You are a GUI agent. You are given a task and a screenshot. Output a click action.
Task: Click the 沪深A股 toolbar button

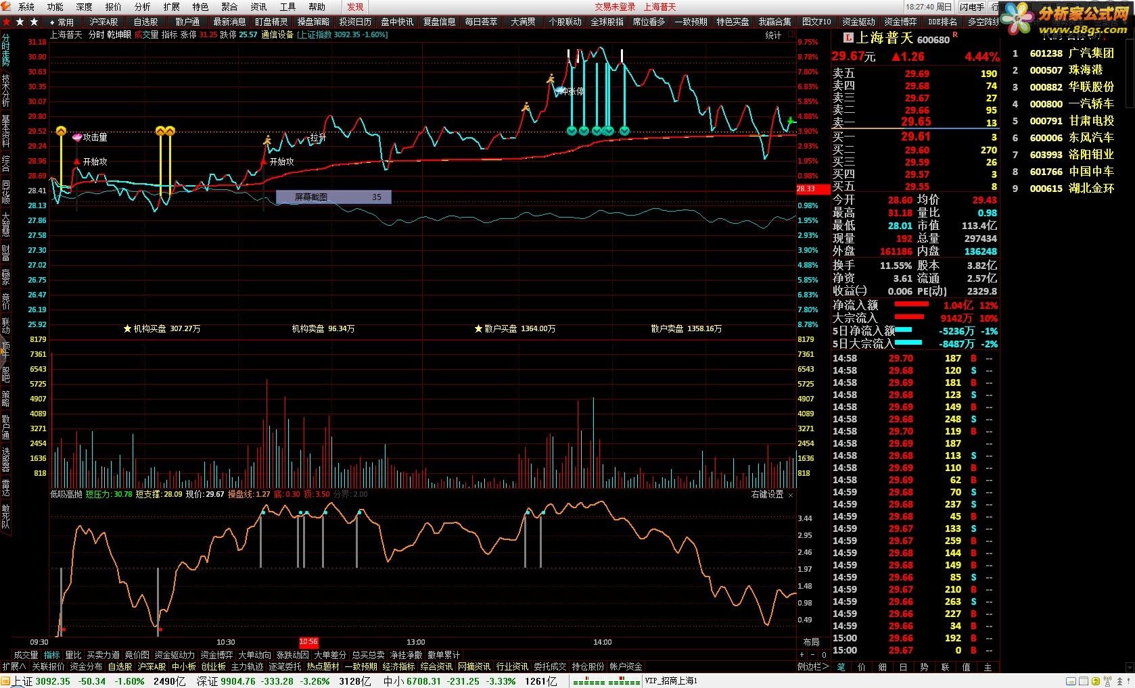[x=103, y=22]
